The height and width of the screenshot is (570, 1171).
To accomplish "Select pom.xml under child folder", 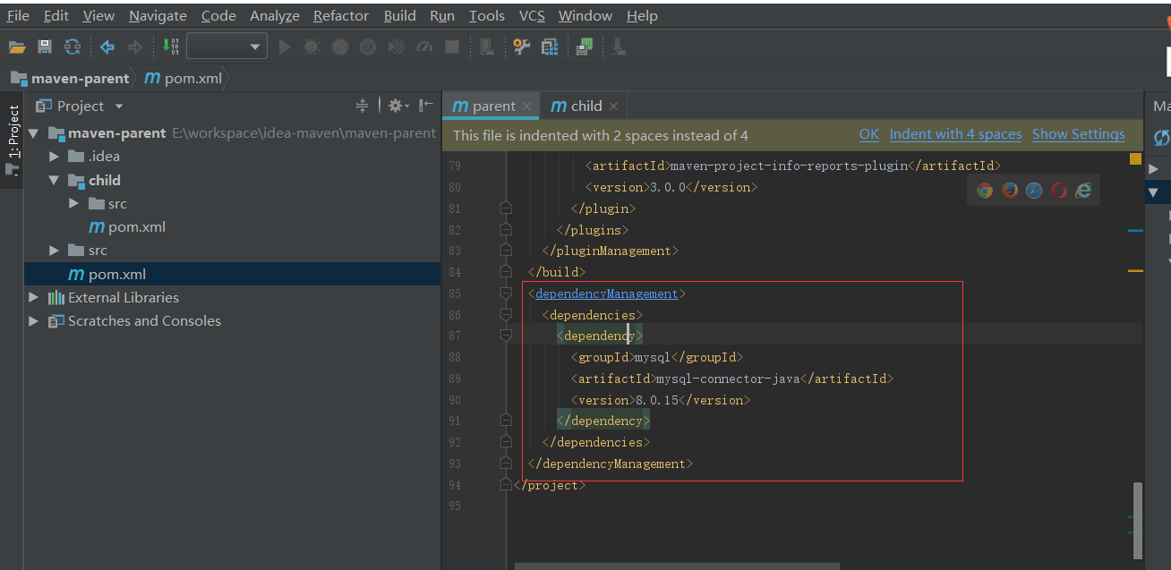I will click(x=137, y=227).
